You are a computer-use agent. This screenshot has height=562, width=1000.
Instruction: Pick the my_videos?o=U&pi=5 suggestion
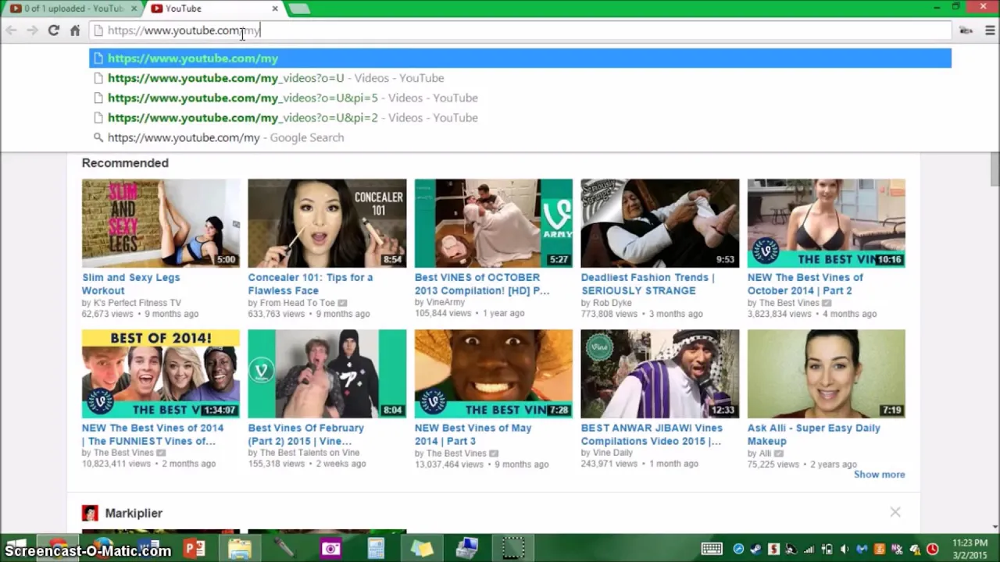[x=520, y=98]
